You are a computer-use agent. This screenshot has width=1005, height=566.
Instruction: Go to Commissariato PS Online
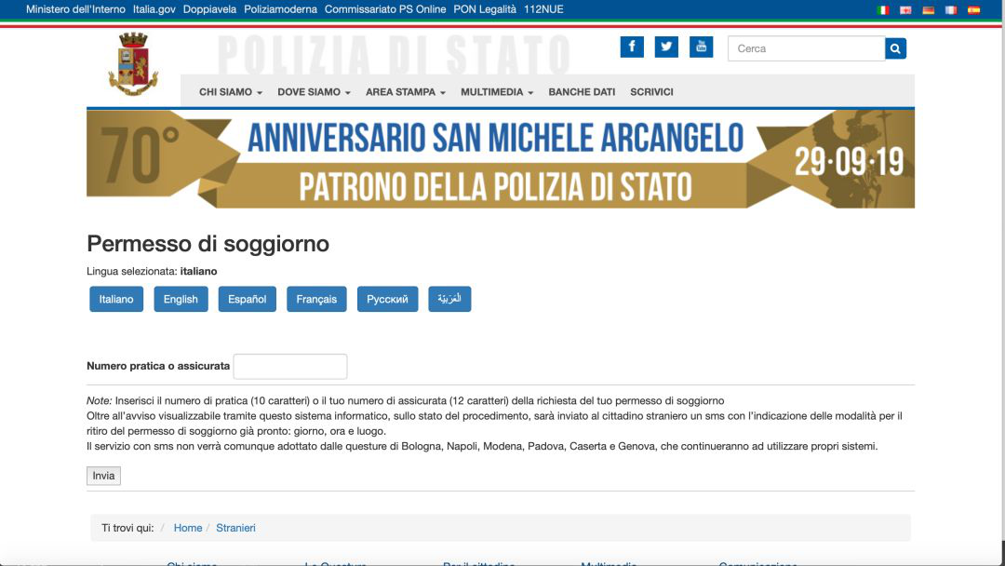pos(385,9)
